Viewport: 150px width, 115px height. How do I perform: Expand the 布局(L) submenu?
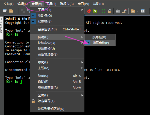point(57,62)
